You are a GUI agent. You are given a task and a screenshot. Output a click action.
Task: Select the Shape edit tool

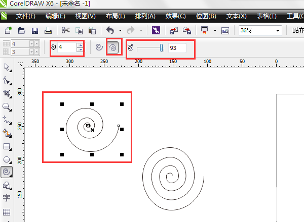pos(7,81)
